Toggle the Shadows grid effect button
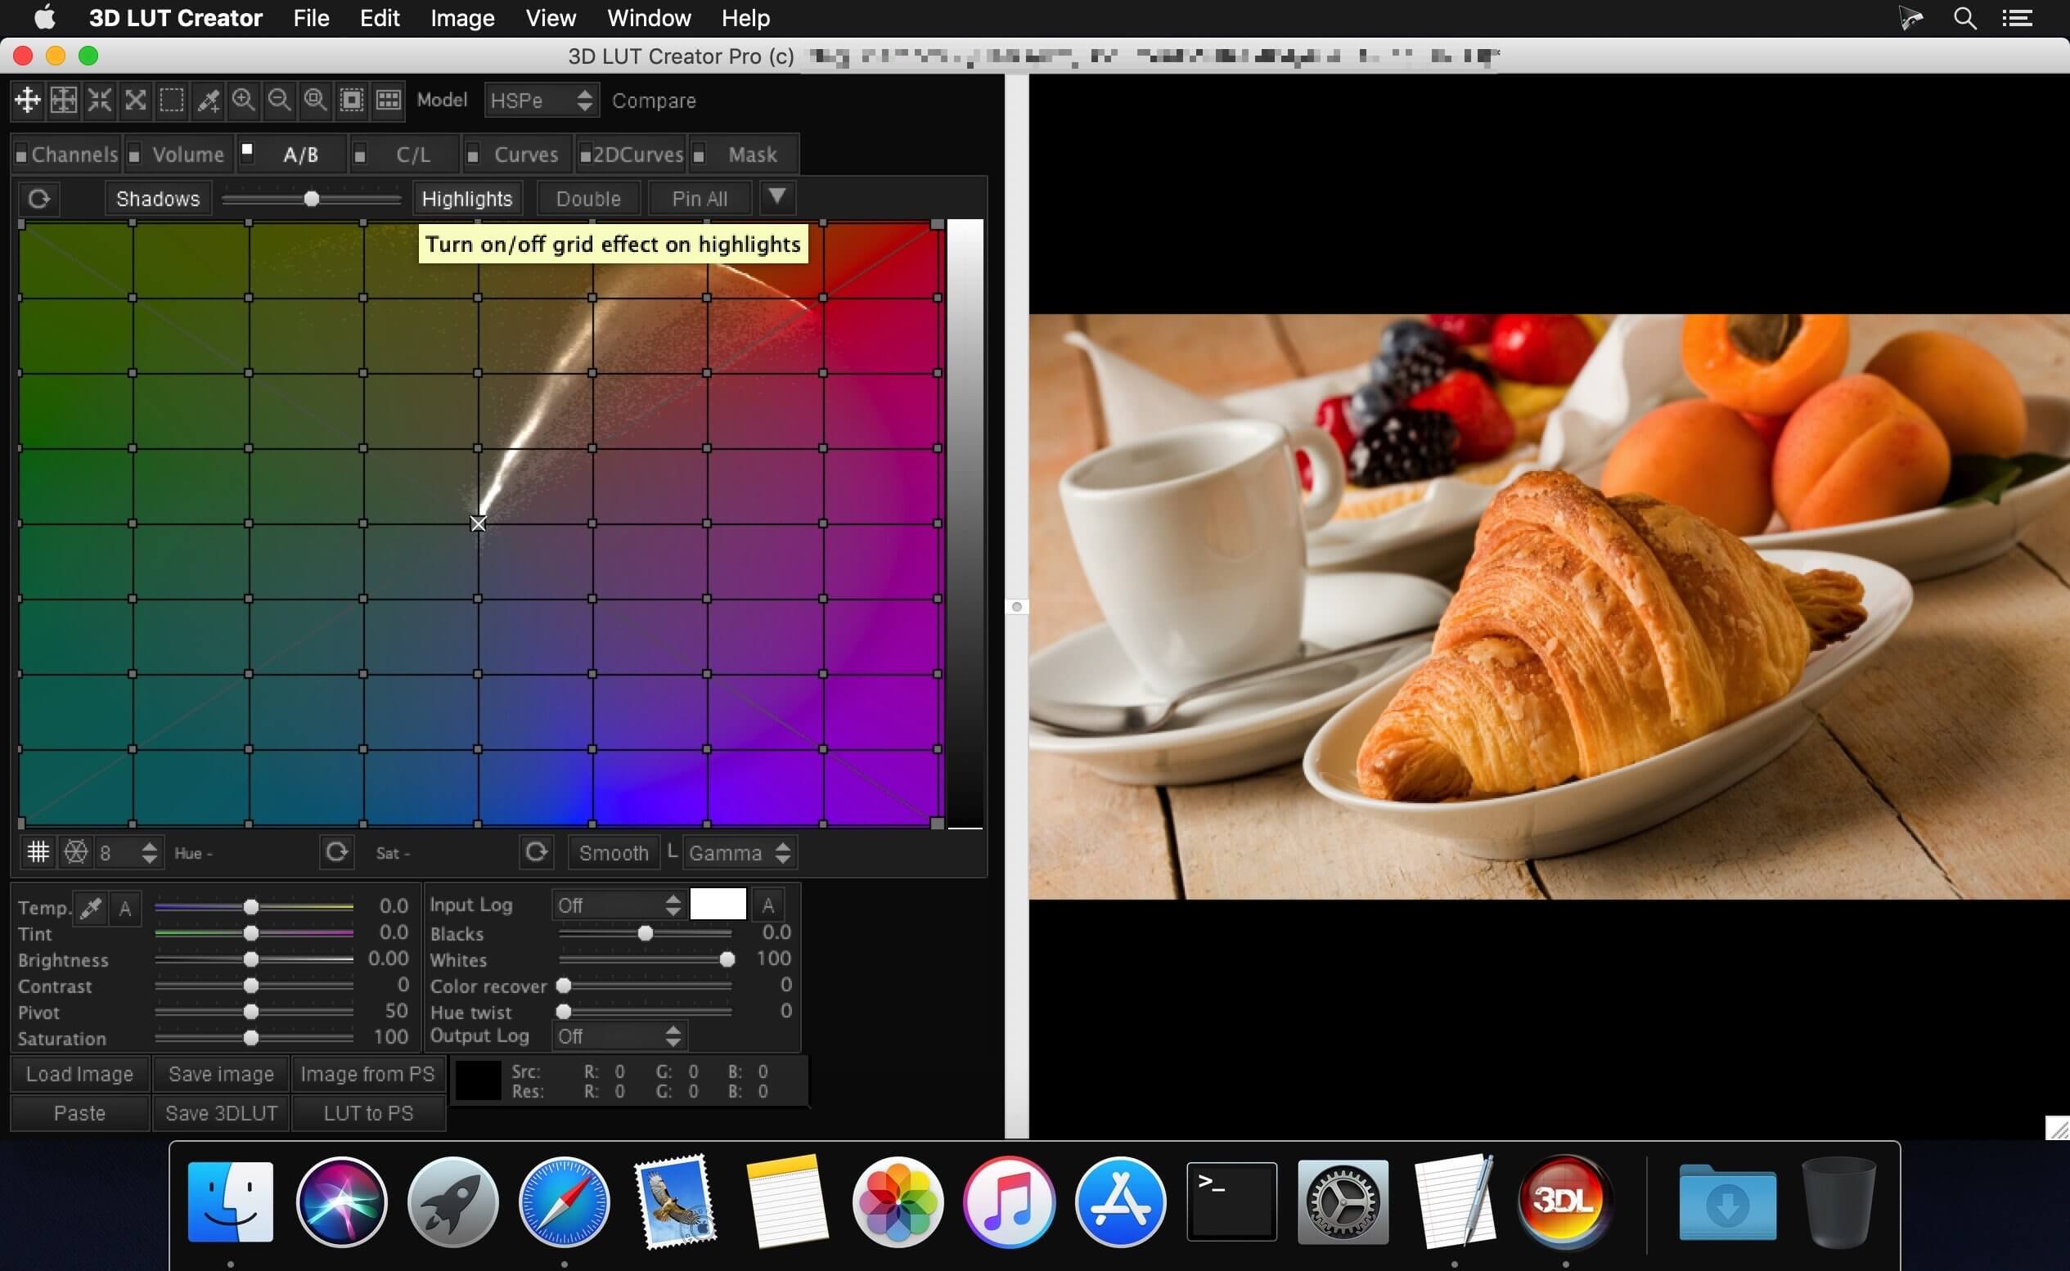 158,200
